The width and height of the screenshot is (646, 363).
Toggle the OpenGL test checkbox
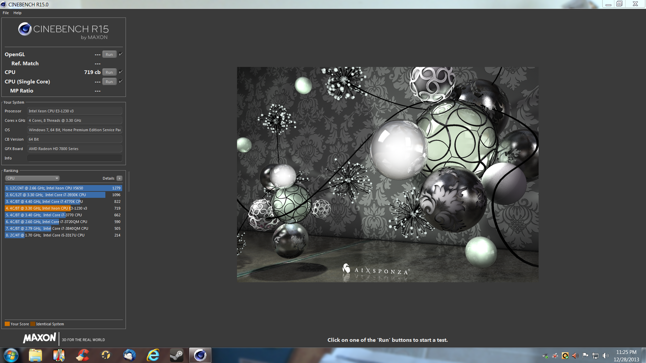click(121, 54)
